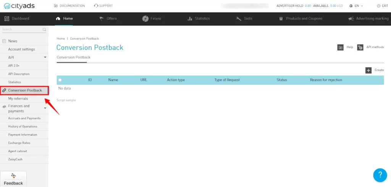Click the sidebar search magnifier icon
391x187 pixels.
click(44, 29)
